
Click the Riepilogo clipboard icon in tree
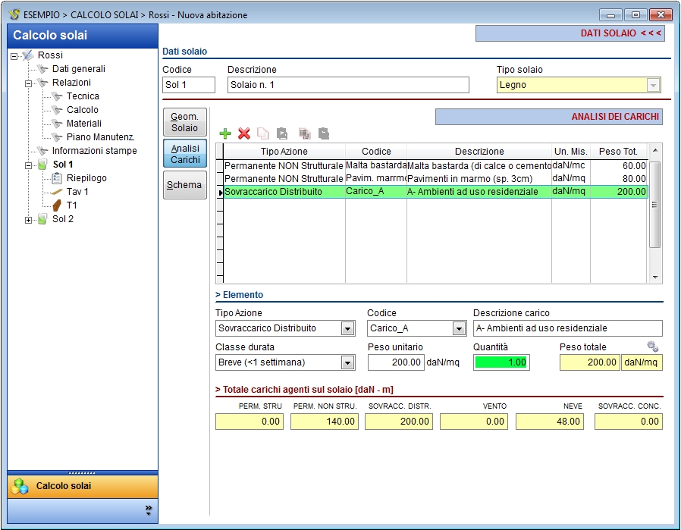pyautogui.click(x=57, y=178)
